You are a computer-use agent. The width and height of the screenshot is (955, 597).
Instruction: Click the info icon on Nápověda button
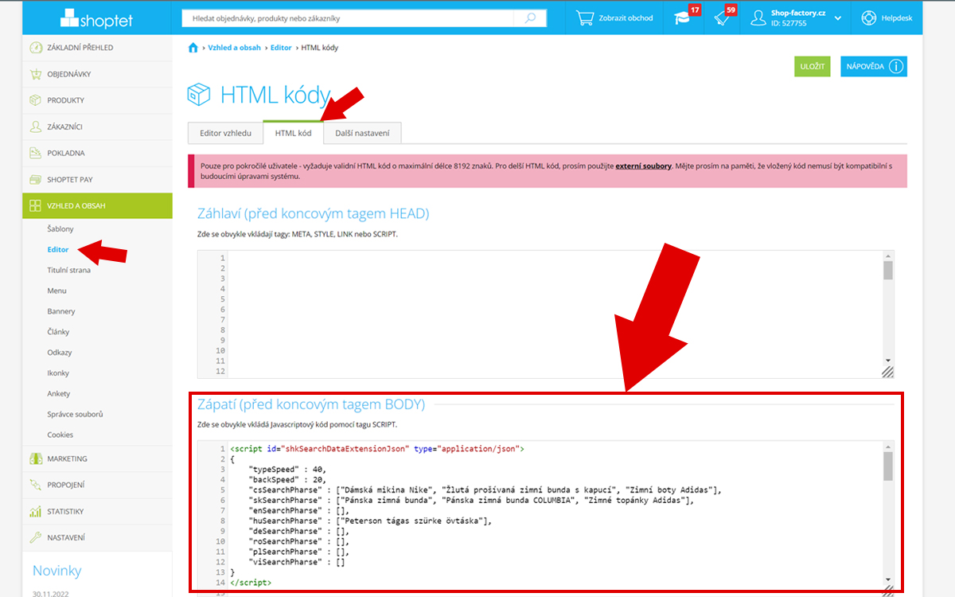click(x=896, y=67)
